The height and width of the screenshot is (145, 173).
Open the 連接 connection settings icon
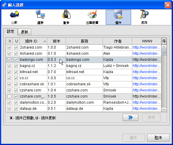point(40,17)
